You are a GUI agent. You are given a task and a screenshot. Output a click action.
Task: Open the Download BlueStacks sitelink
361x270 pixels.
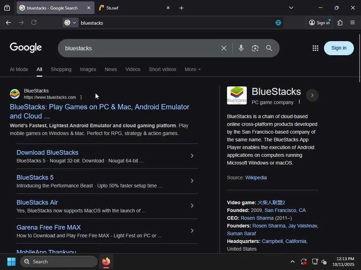(48, 153)
